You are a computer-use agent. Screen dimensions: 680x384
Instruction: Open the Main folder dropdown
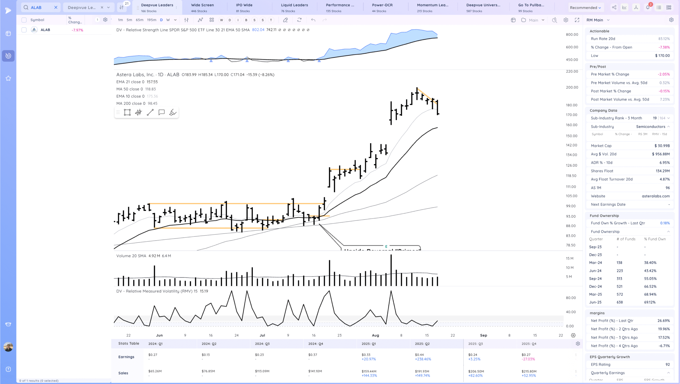point(533,20)
